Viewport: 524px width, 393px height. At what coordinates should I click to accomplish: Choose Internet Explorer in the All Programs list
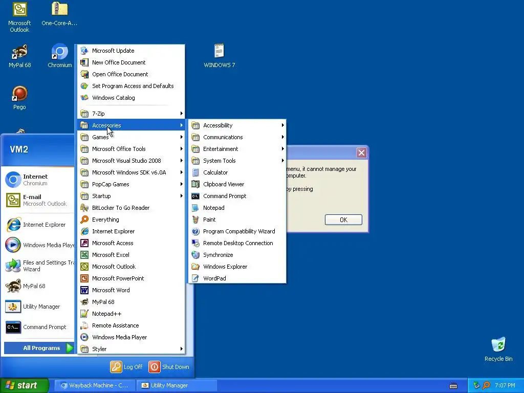(132, 231)
